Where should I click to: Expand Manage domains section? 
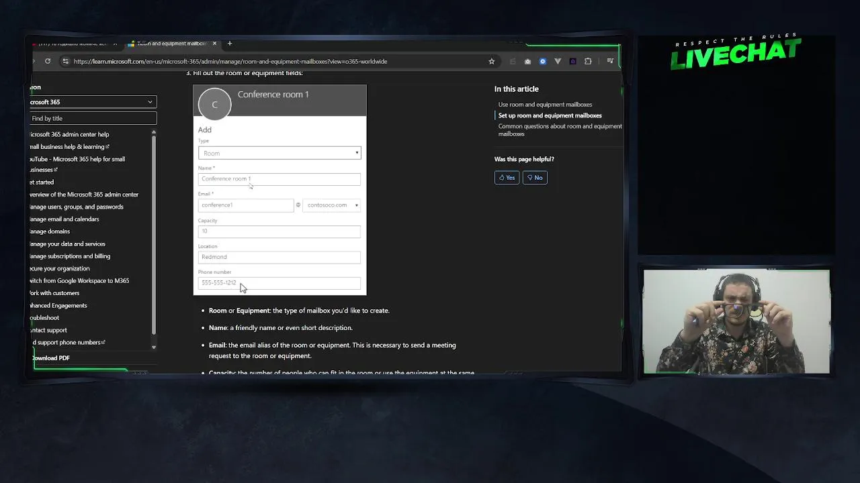pos(50,231)
